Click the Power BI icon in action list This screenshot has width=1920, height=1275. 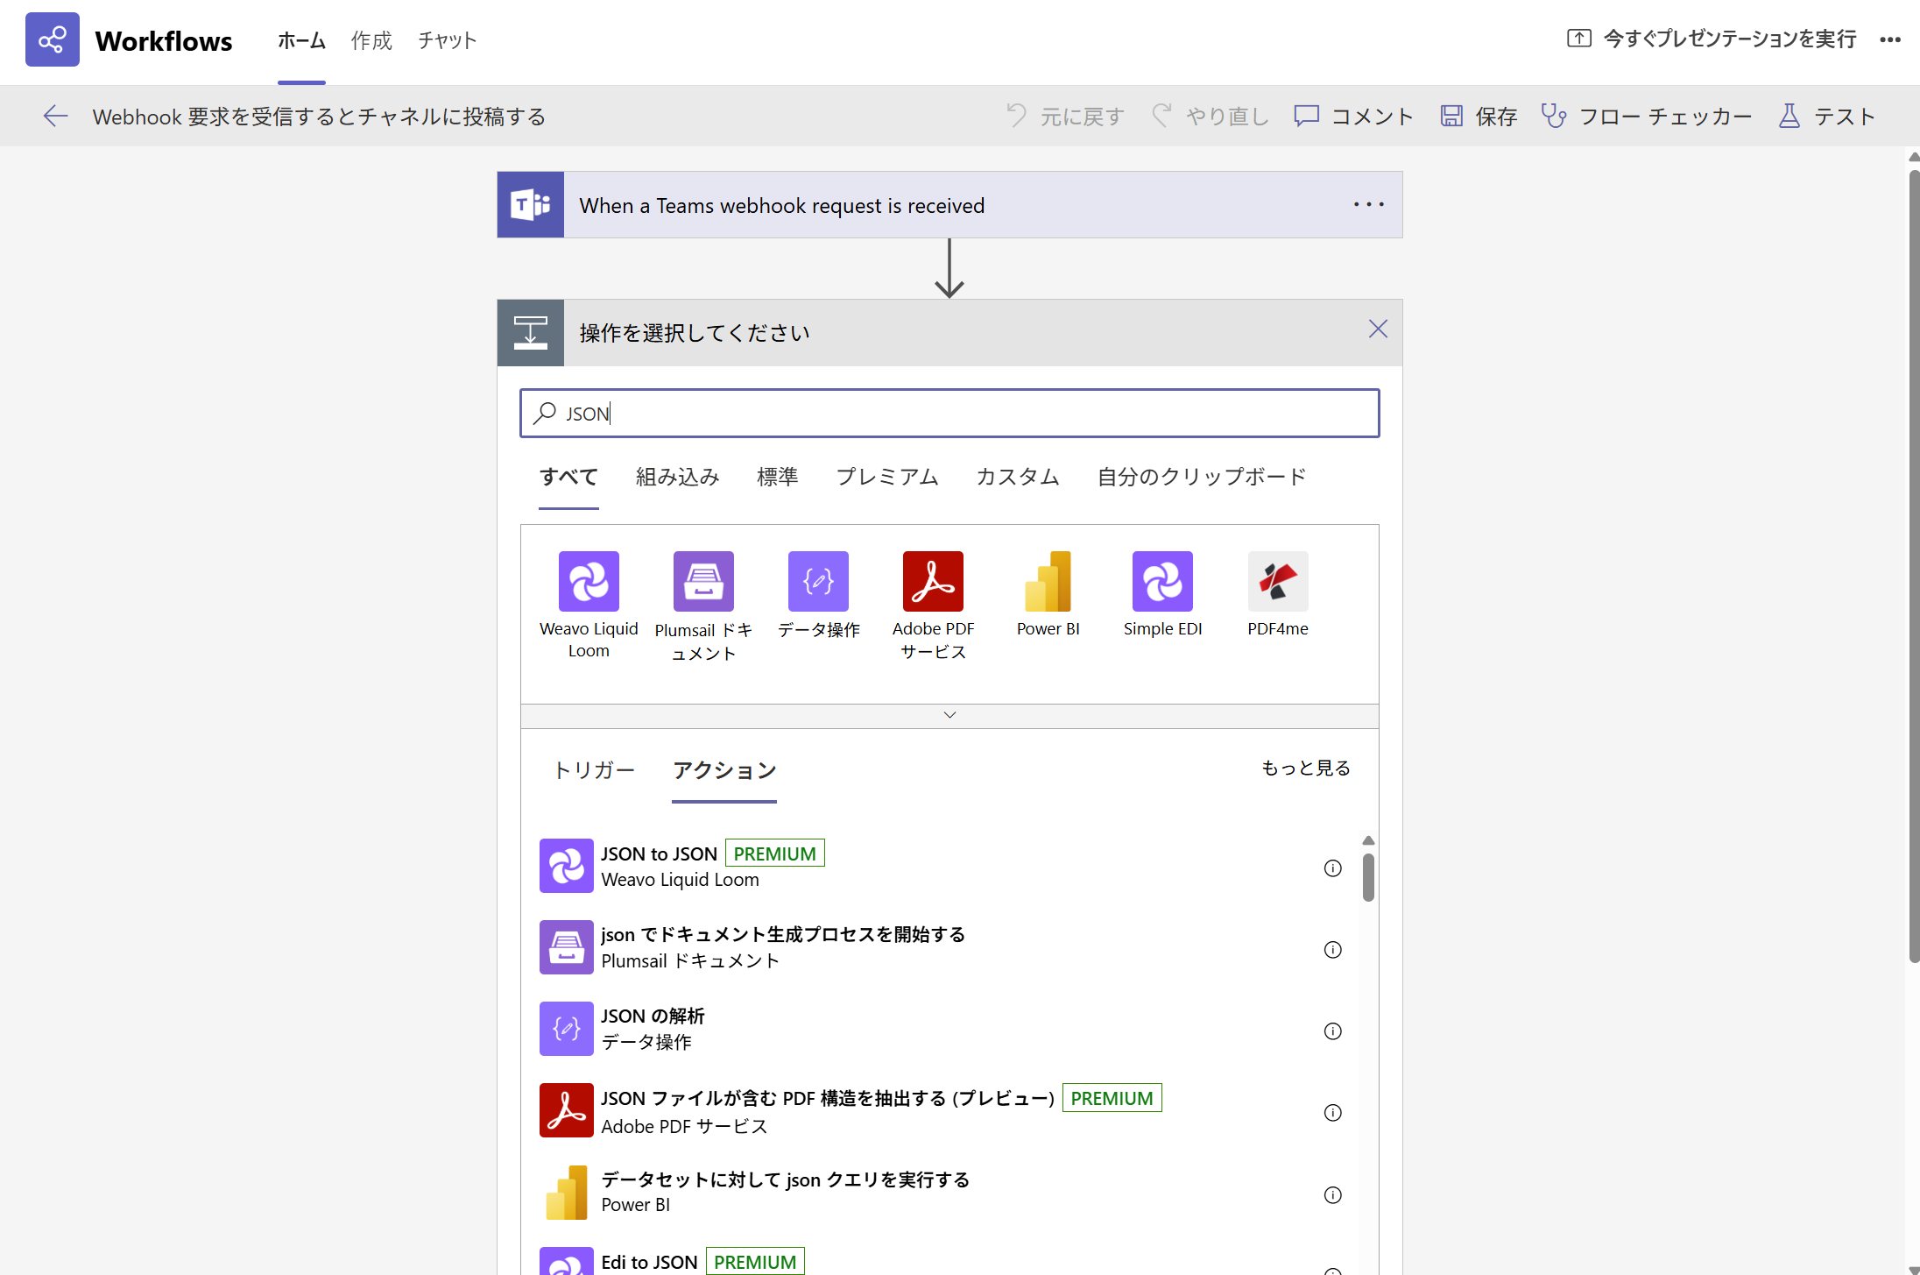(x=567, y=1193)
